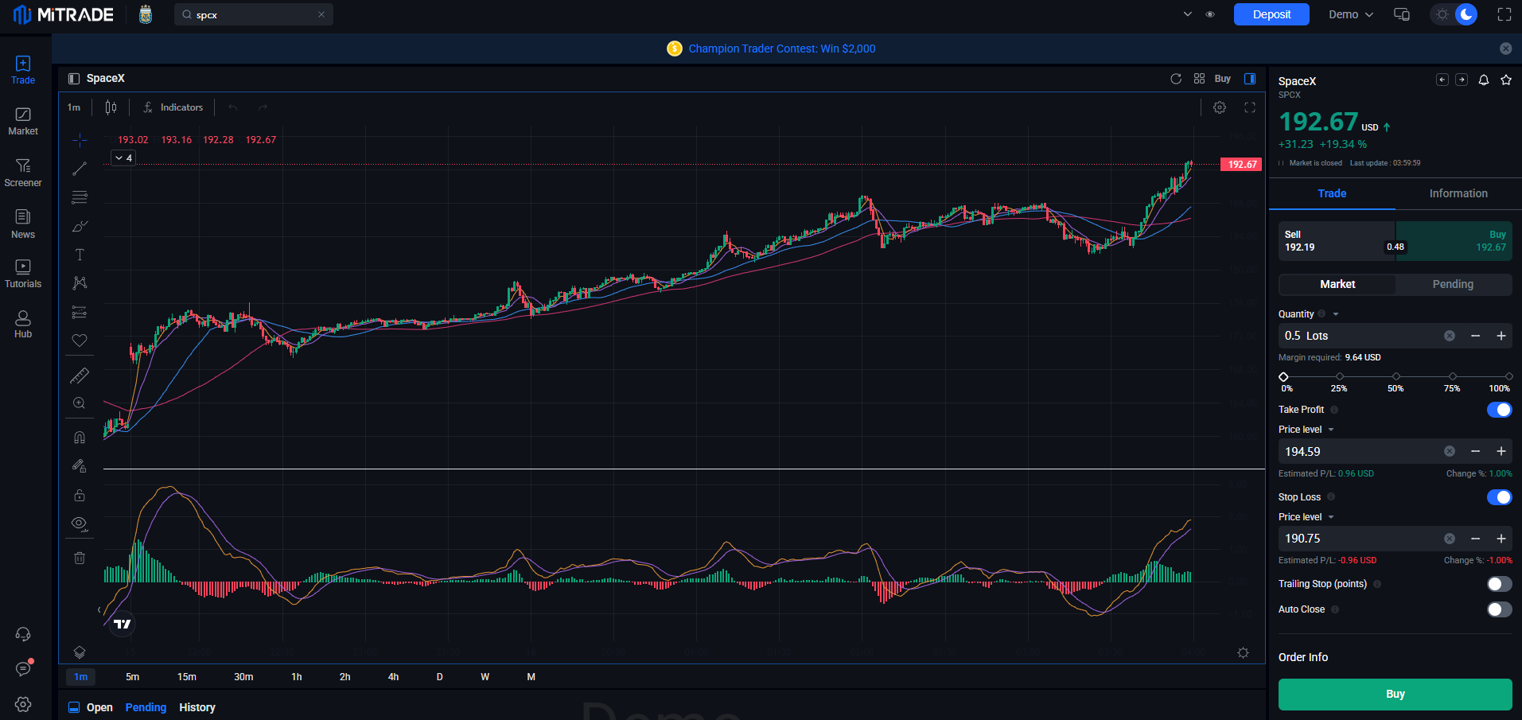This screenshot has width=1522, height=720.
Task: Open the Screener sidebar section
Action: point(23,173)
